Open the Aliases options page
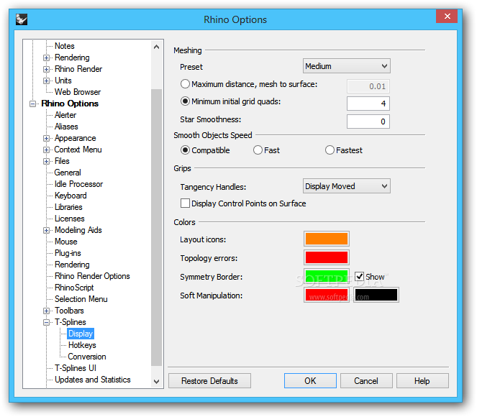The height and width of the screenshot is (417, 477). (x=66, y=127)
